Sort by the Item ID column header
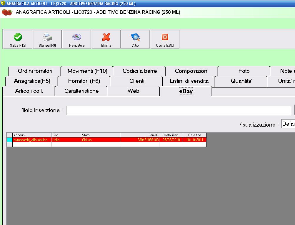This screenshot has height=225, width=295. [140, 135]
